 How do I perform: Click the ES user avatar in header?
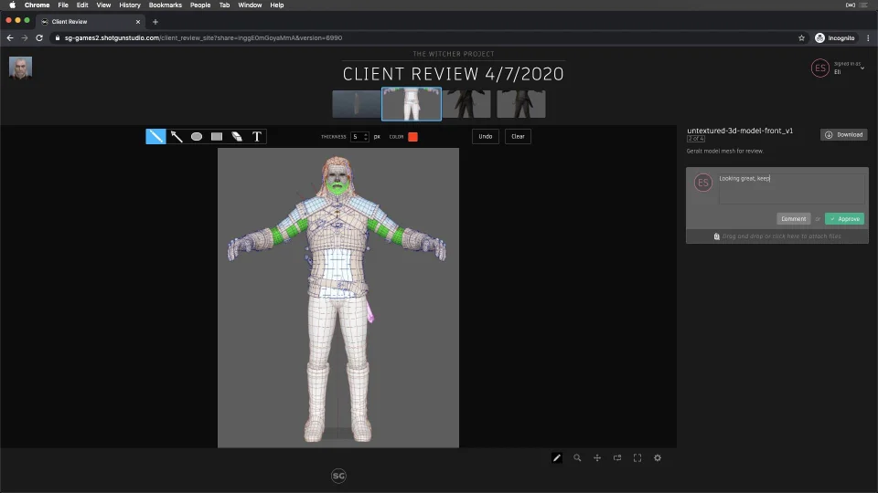point(820,68)
